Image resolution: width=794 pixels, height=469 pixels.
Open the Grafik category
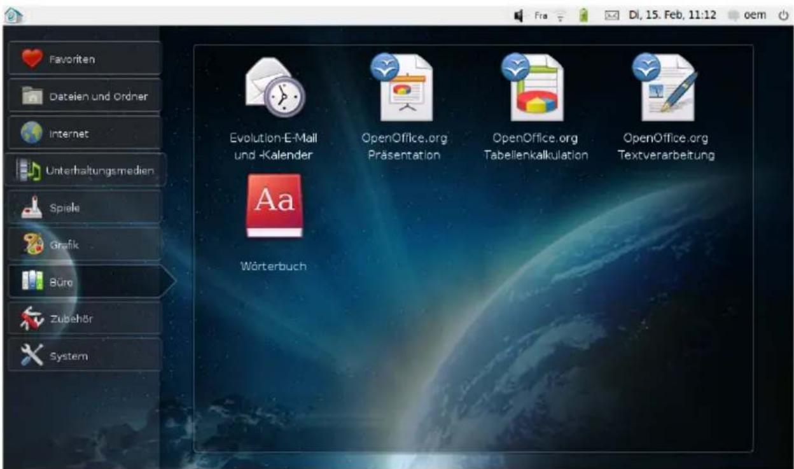[83, 244]
